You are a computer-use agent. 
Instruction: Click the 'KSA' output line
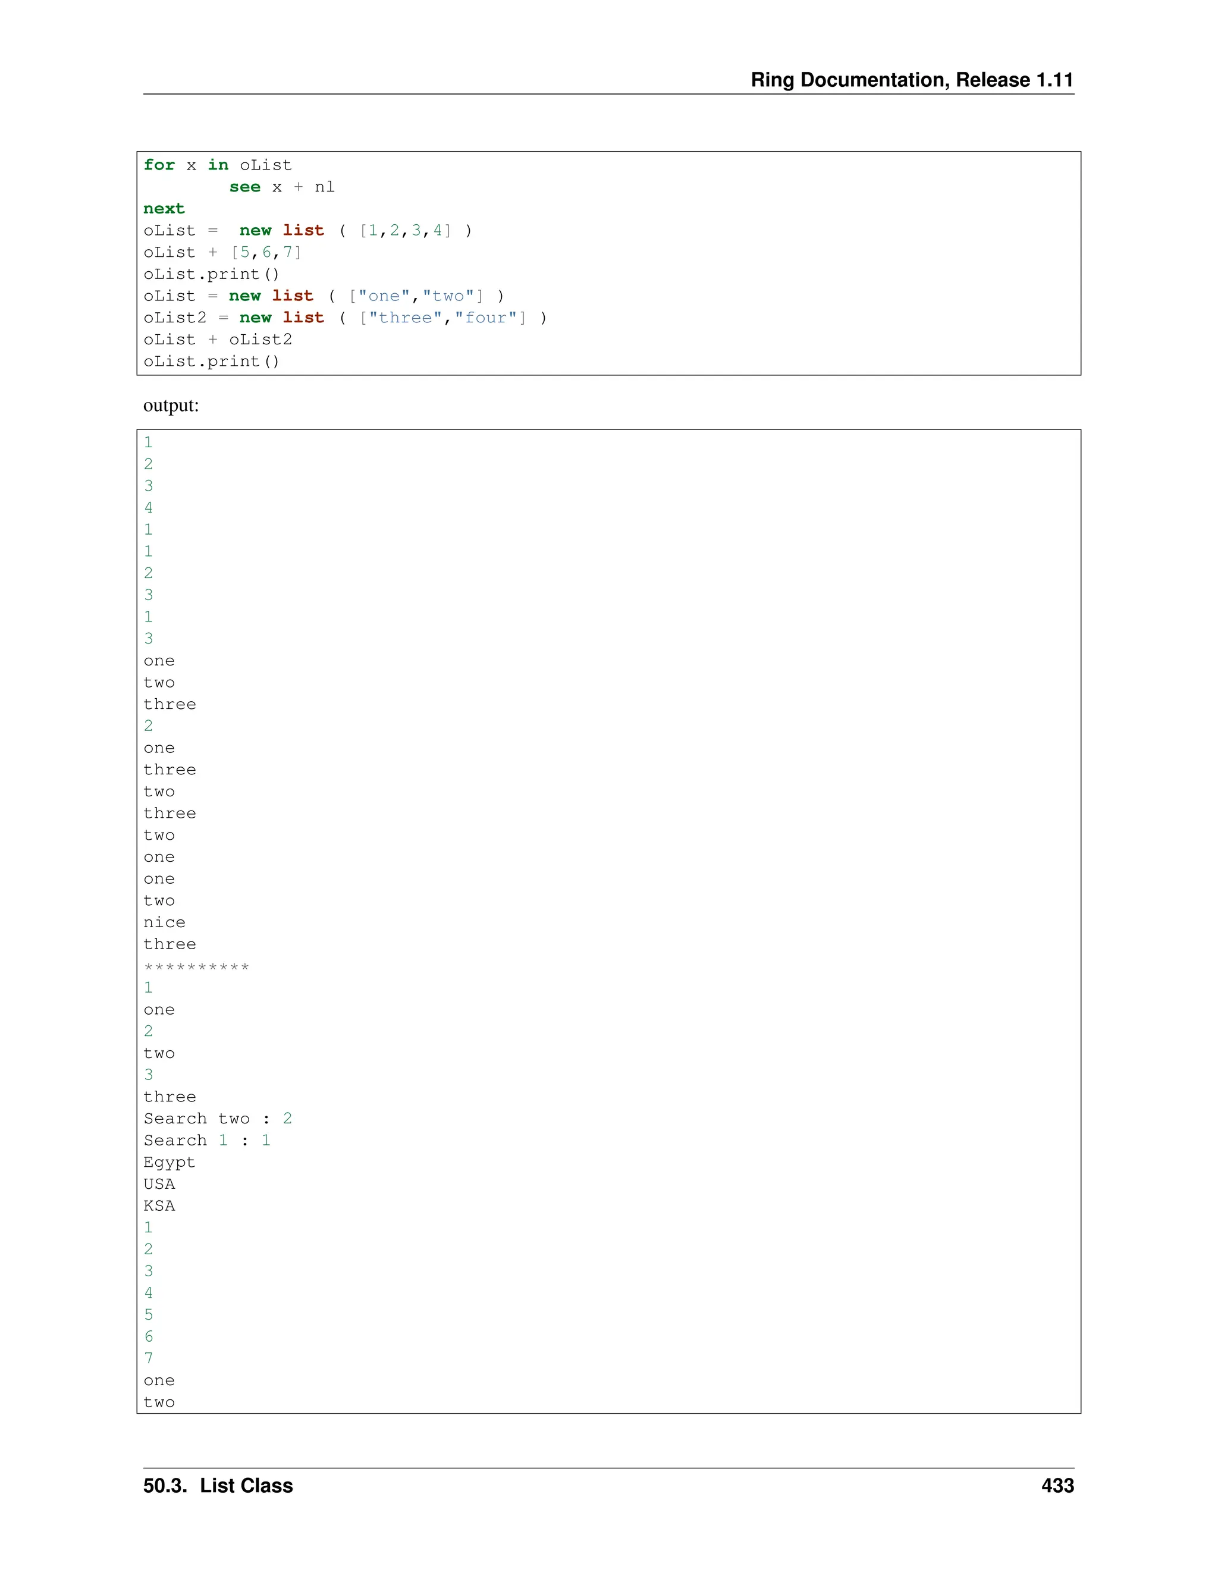[159, 1206]
